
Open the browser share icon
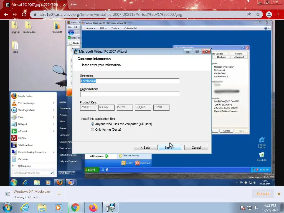point(249,14)
